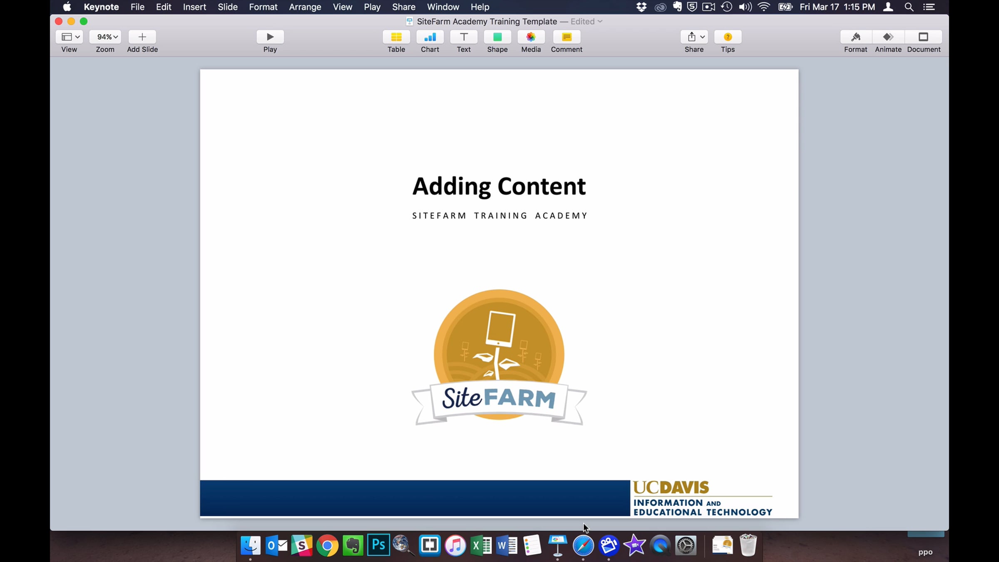Image resolution: width=999 pixels, height=562 pixels.
Task: Open Safari from the Dock
Action: click(583, 545)
